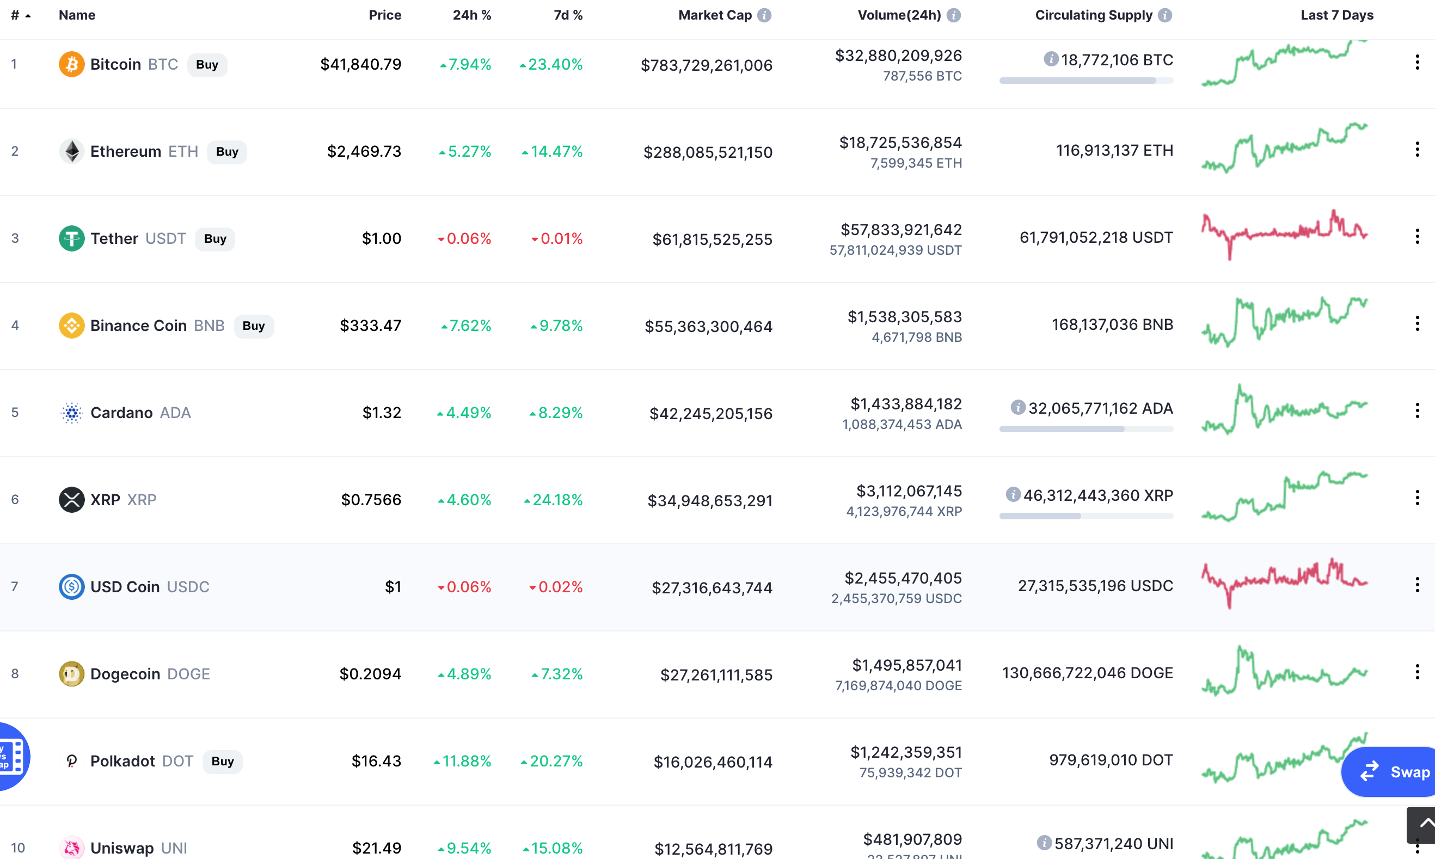1435x859 pixels.
Task: Sort table by 24h % column
Action: click(471, 15)
